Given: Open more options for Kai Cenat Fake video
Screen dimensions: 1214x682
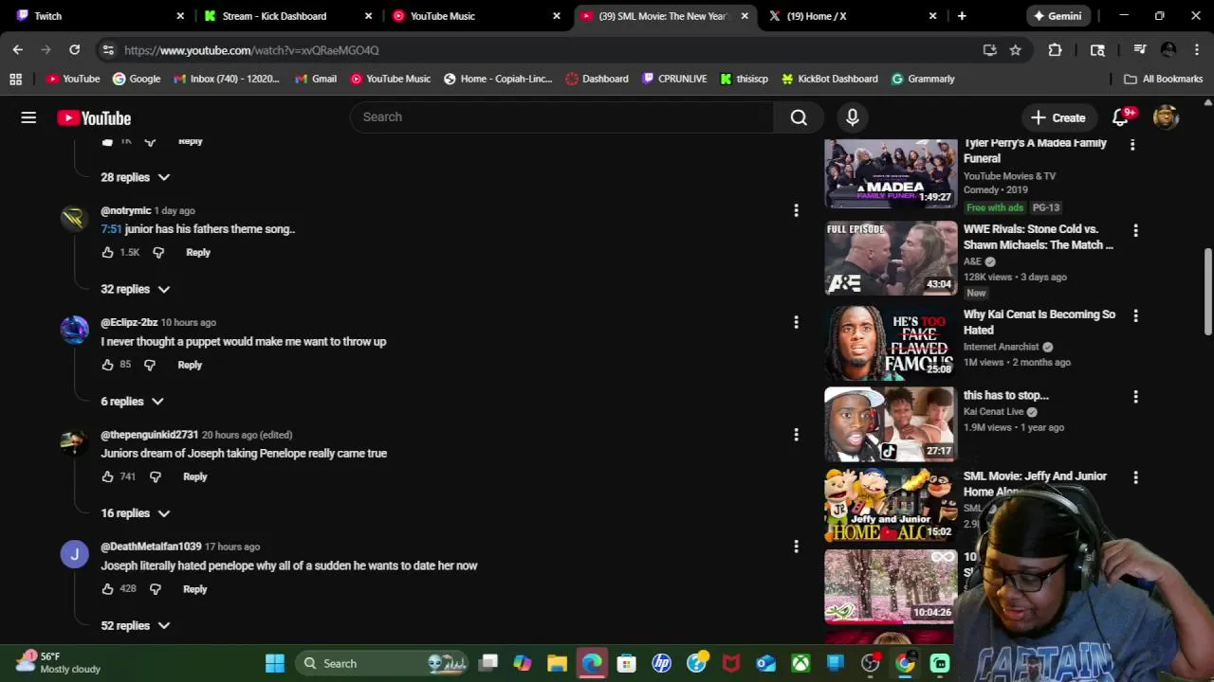Looking at the screenshot, I should (x=1135, y=315).
